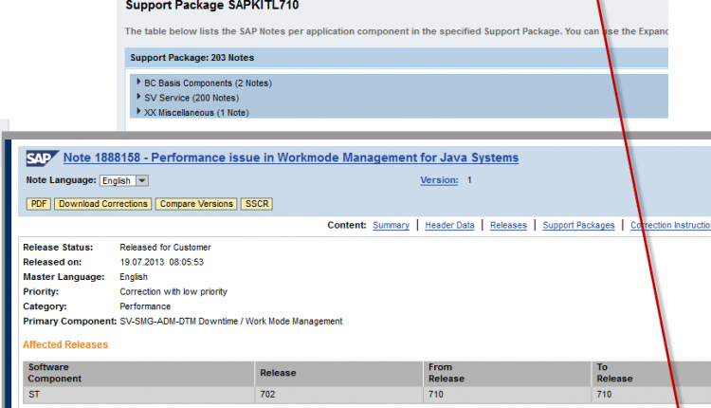
Task: Jump to Correction Instructions section
Action: (x=670, y=225)
